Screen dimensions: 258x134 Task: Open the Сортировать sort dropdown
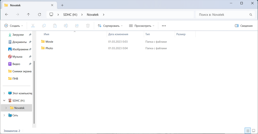110,26
